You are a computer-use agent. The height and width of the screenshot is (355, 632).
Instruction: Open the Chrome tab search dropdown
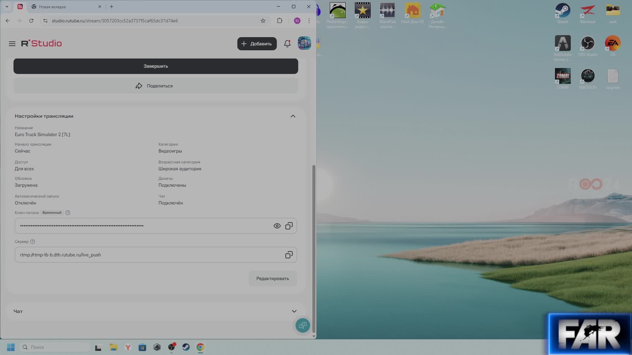point(7,7)
